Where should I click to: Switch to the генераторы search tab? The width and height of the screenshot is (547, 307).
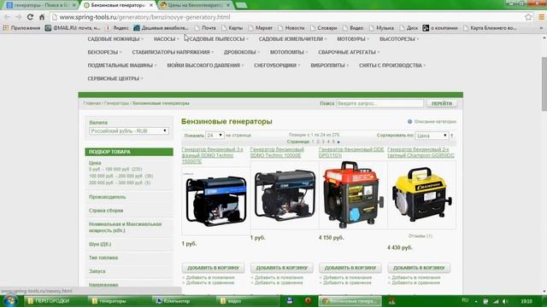coord(41,5)
